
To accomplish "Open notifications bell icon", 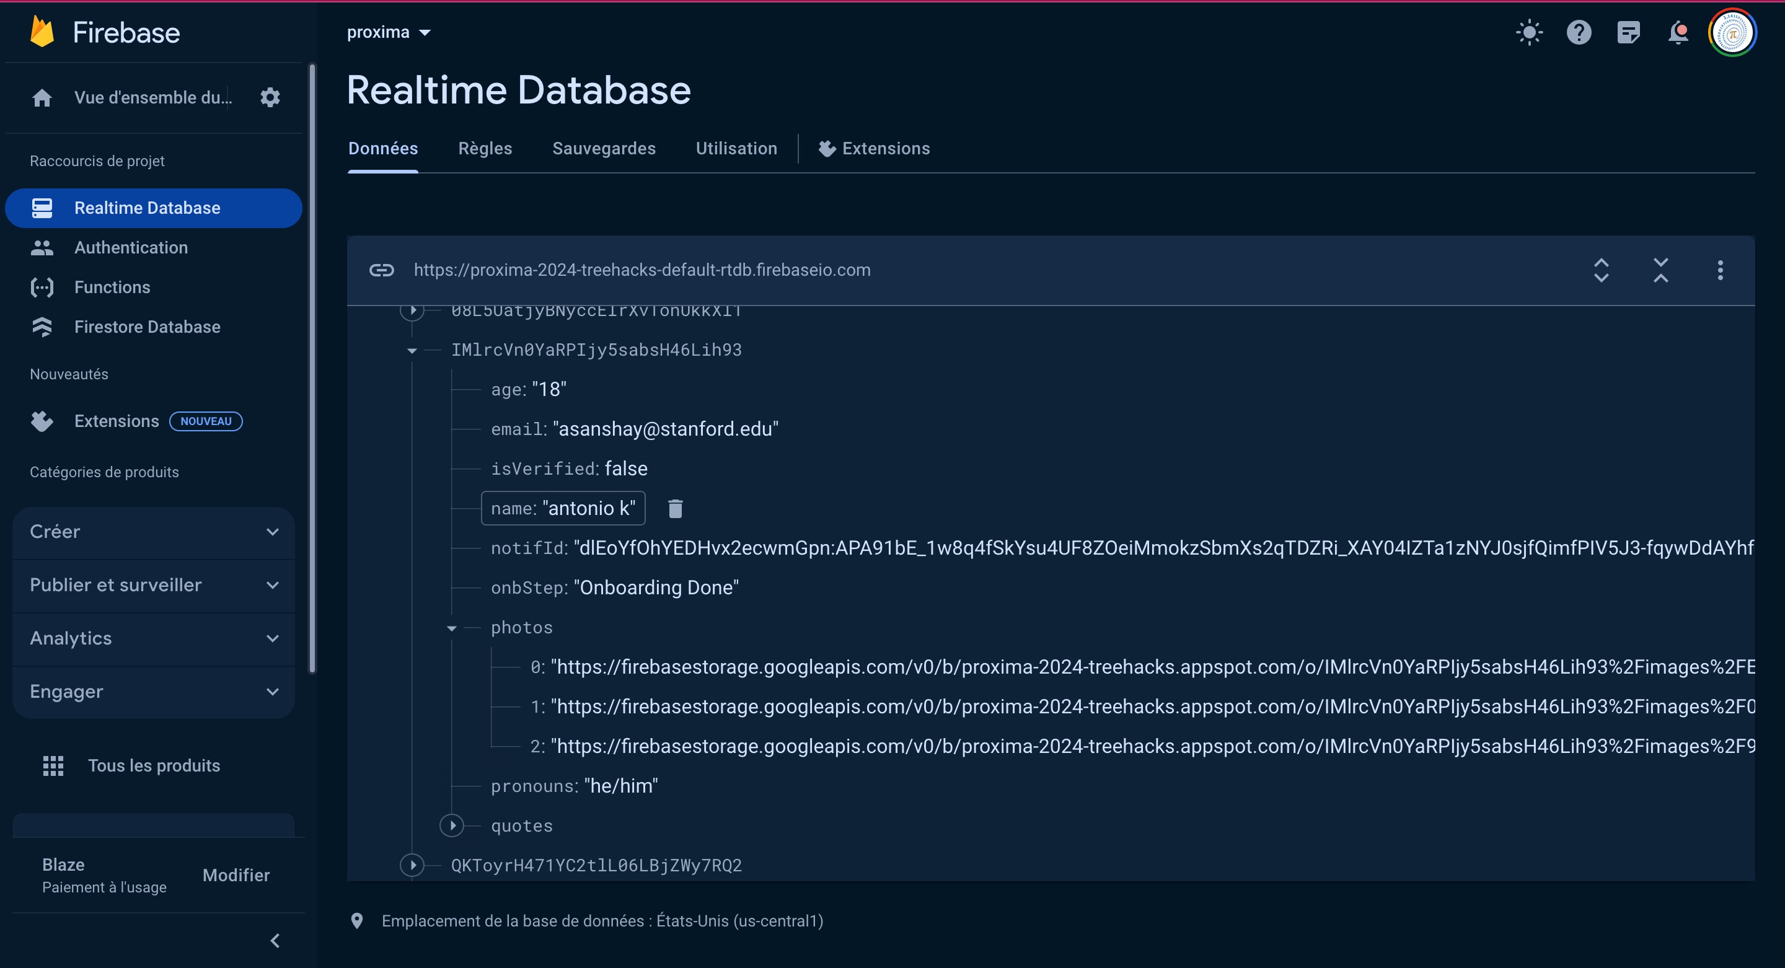I will point(1678,33).
